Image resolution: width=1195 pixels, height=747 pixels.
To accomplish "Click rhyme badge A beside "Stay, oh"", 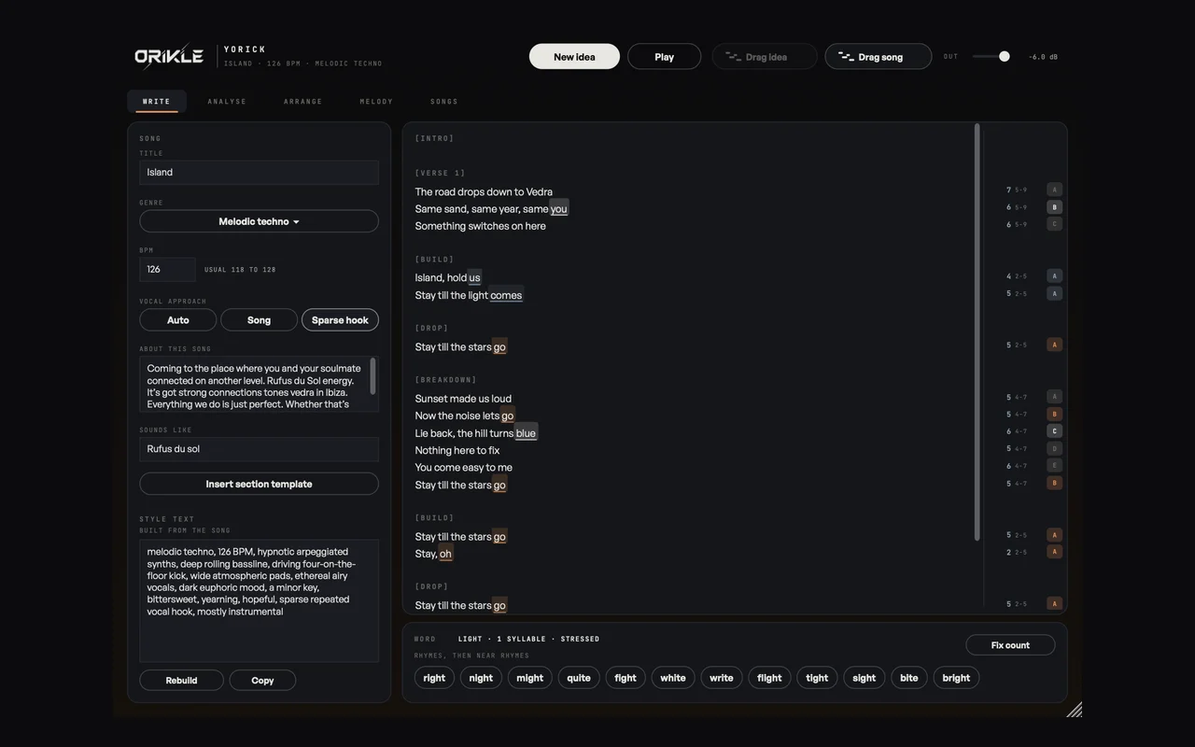I will click(x=1054, y=552).
